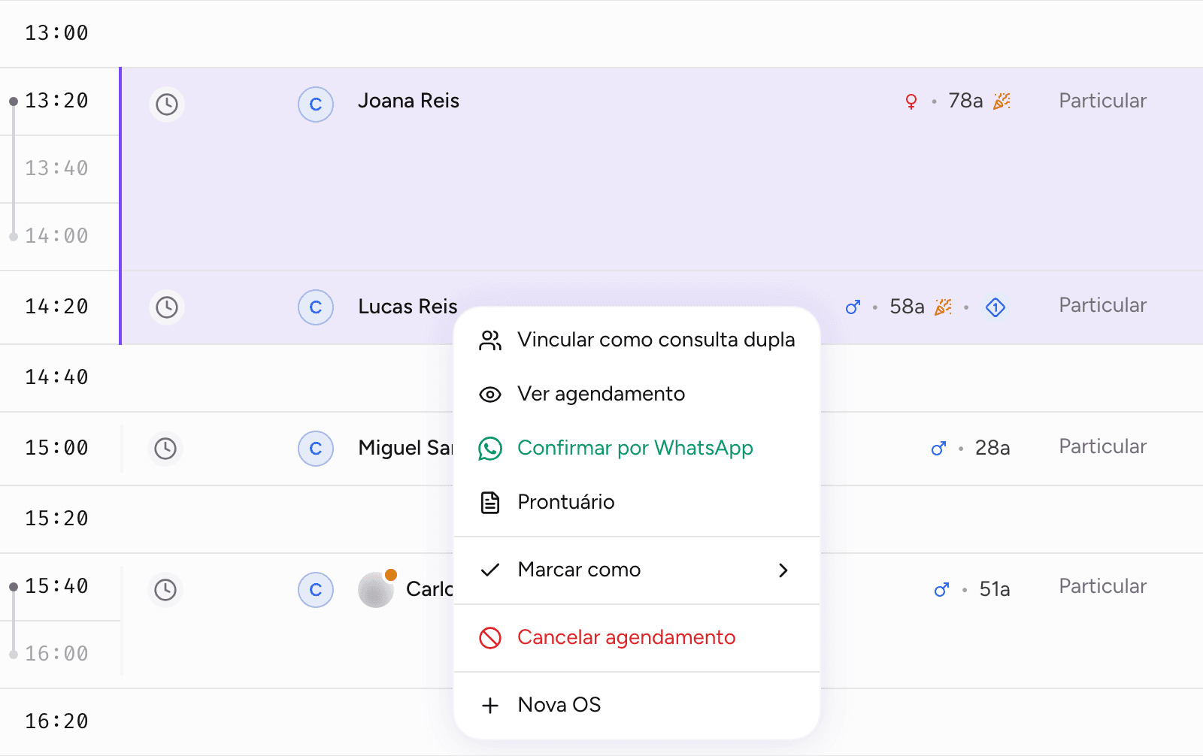Click the male gender icon for Lucas Reis
The height and width of the screenshot is (756, 1203).
click(x=853, y=307)
